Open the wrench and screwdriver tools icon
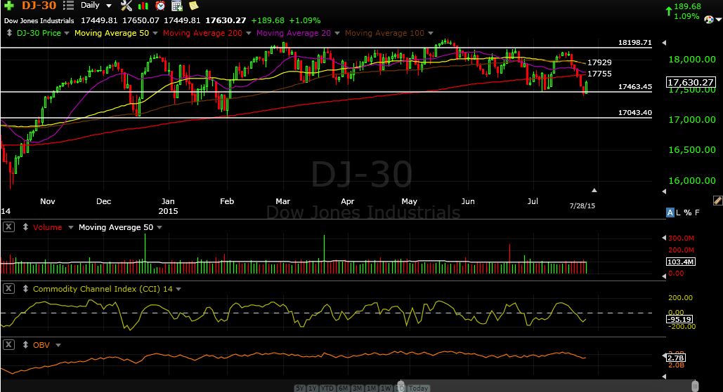 click(x=126, y=6)
